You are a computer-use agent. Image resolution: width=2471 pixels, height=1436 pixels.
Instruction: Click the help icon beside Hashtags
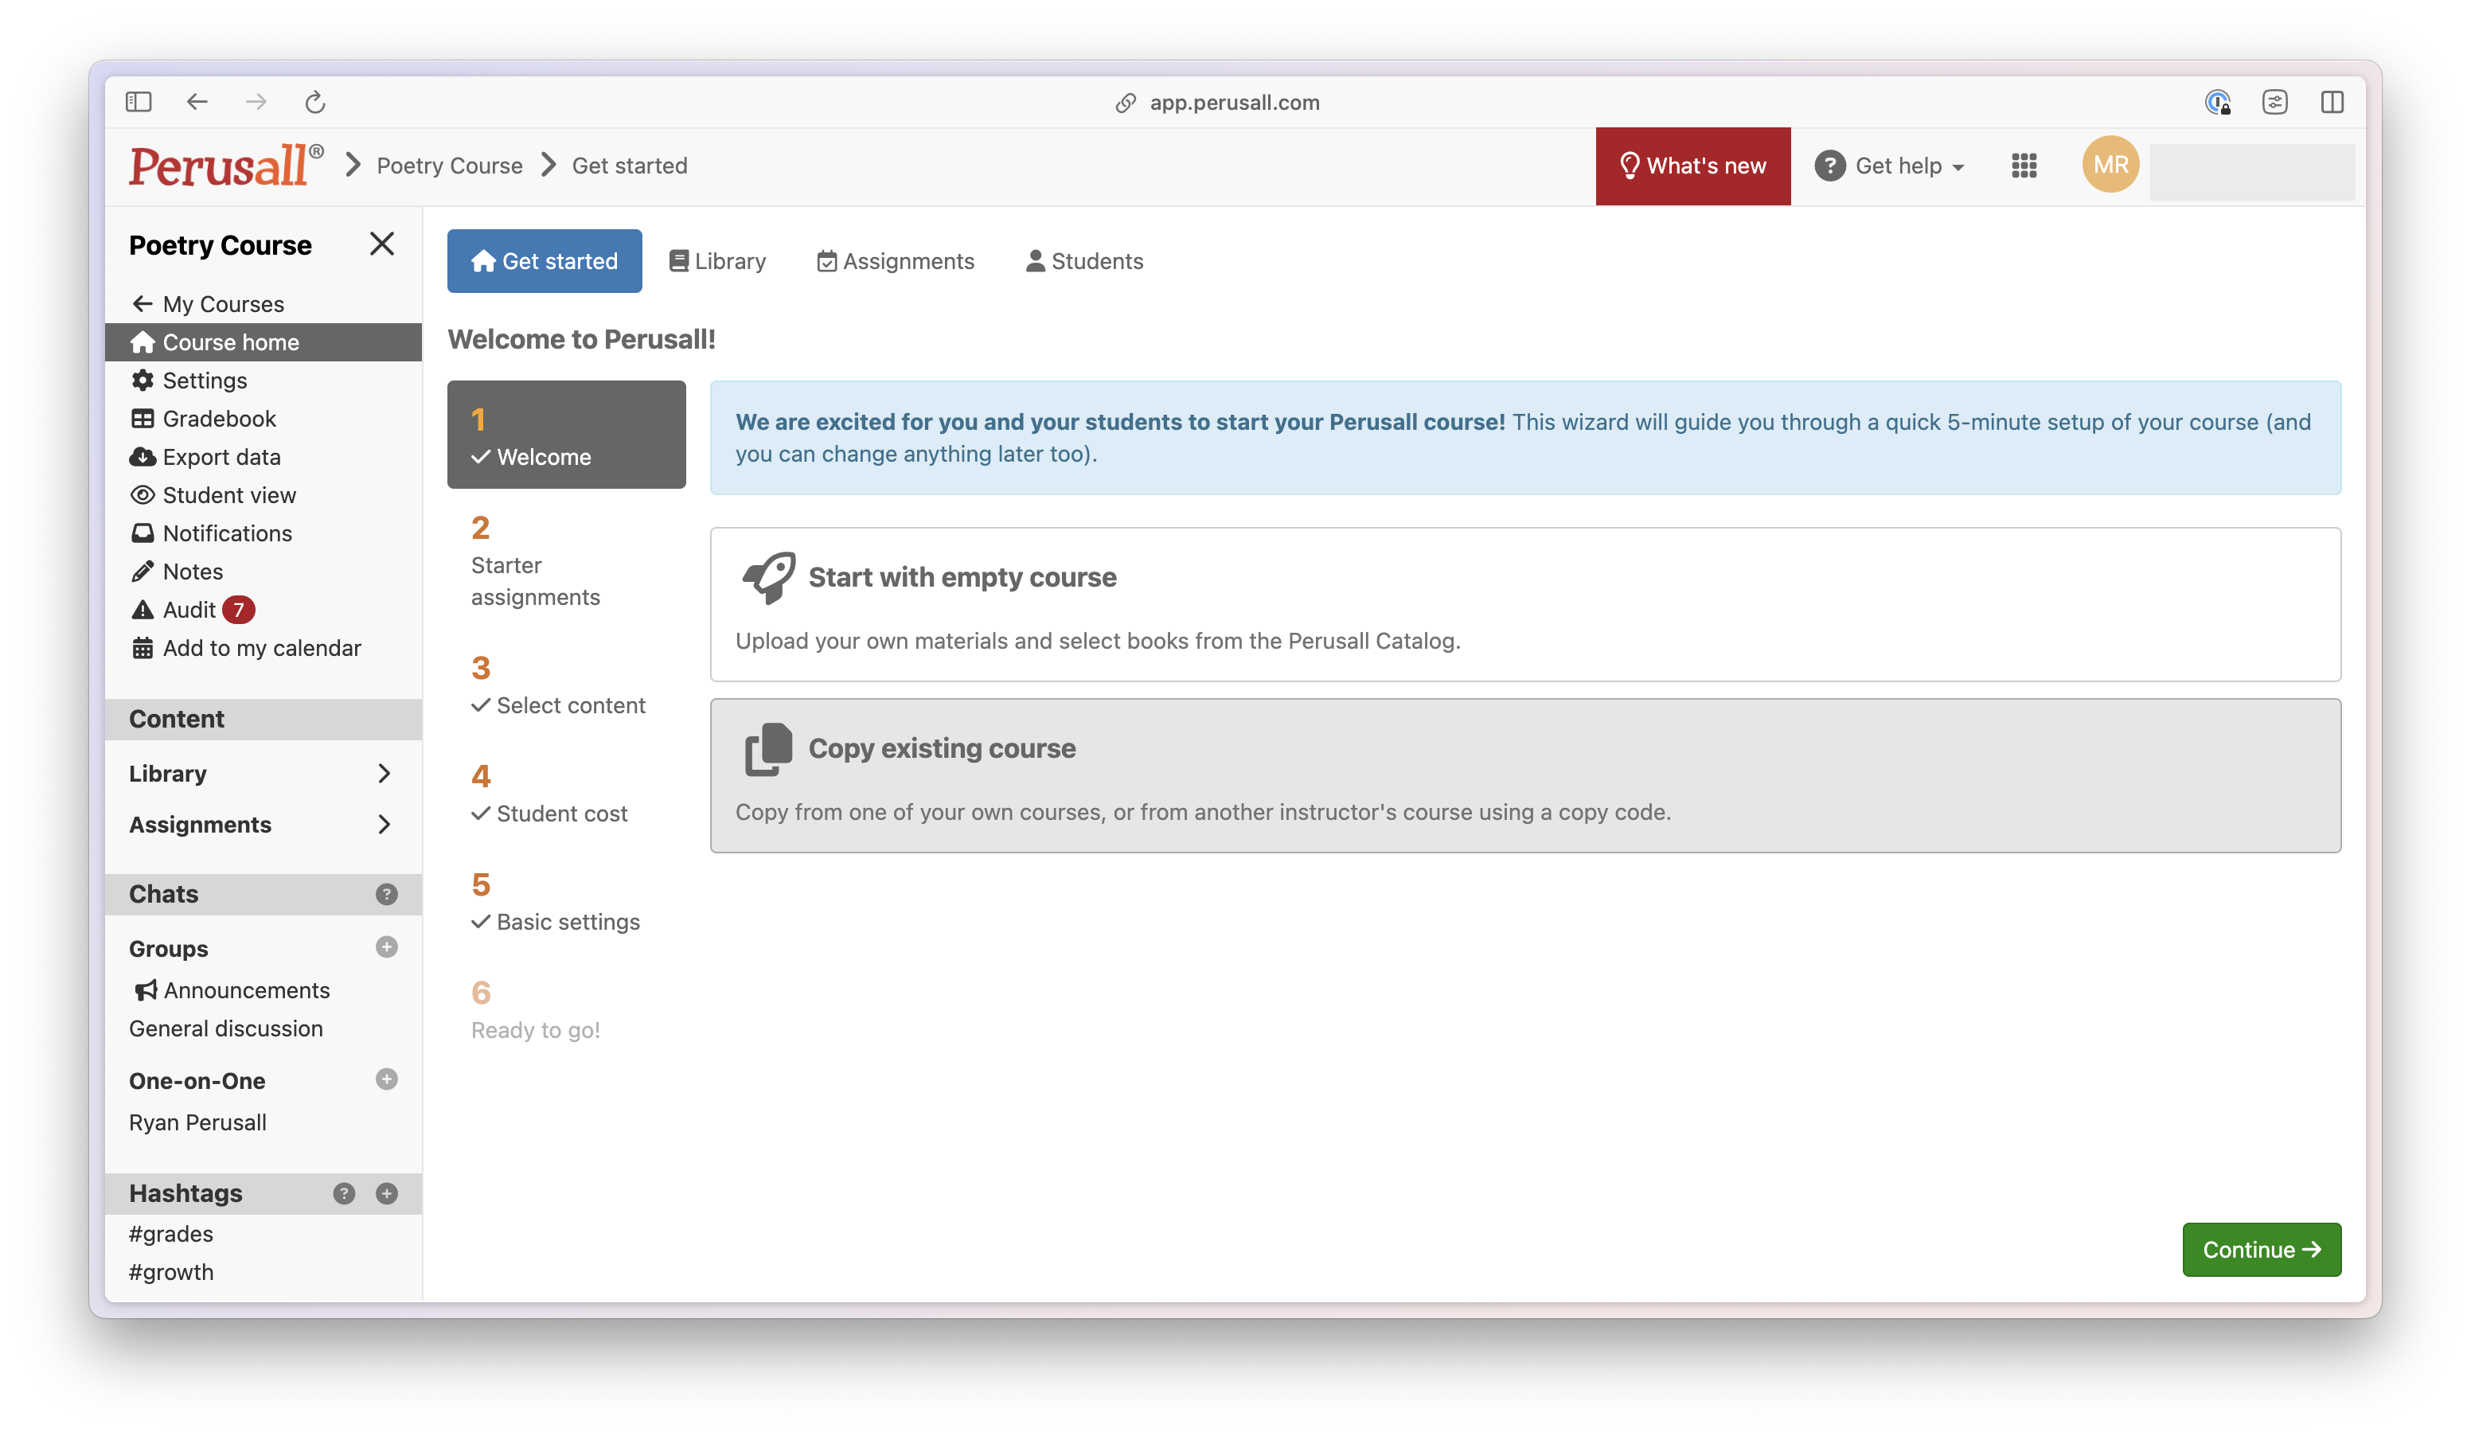pos(343,1193)
